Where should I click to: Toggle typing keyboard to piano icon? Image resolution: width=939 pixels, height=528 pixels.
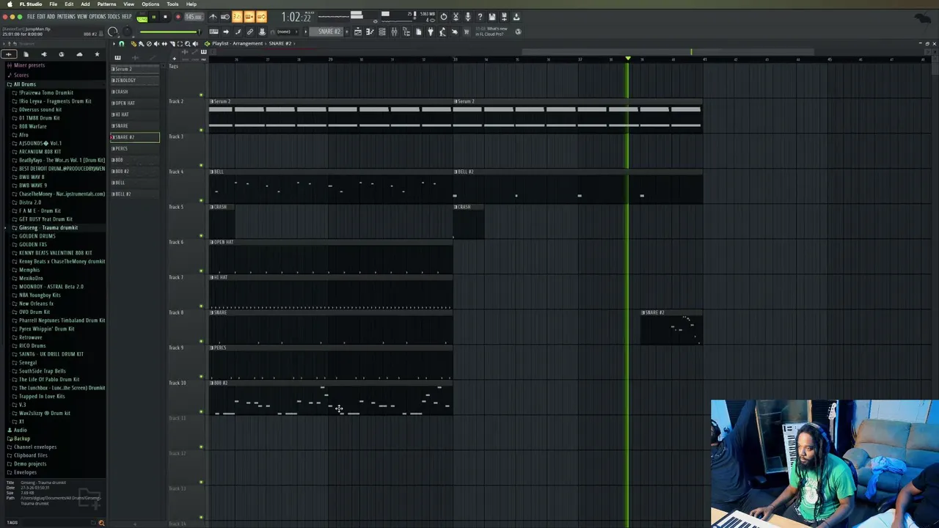(x=213, y=32)
